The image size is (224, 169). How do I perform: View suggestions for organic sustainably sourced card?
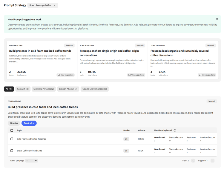(207, 75)
